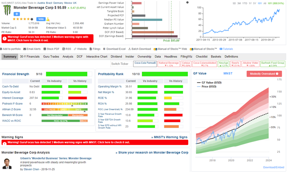
Task: Open Urbem's Wonderful Business article
Action: 56,159
